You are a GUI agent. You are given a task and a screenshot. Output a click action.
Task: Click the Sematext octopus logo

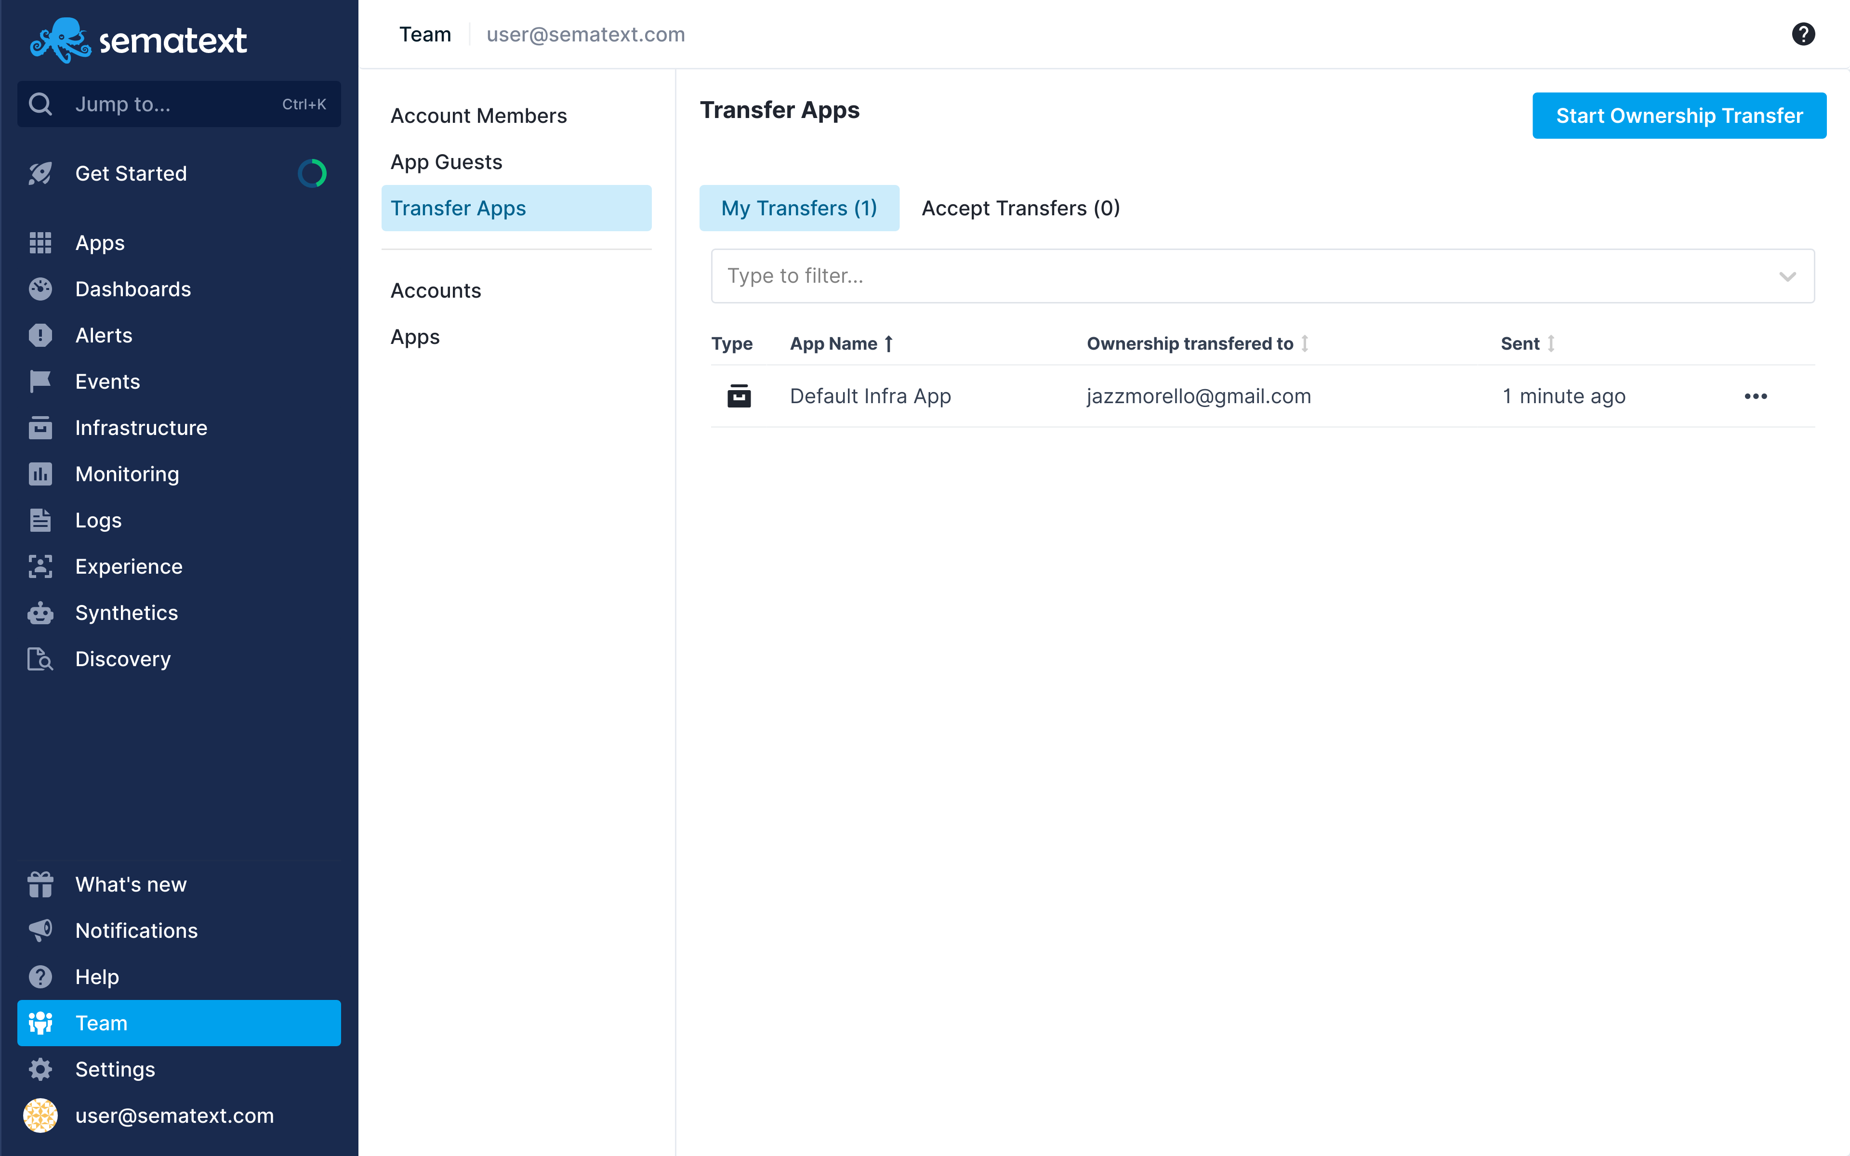[x=60, y=40]
